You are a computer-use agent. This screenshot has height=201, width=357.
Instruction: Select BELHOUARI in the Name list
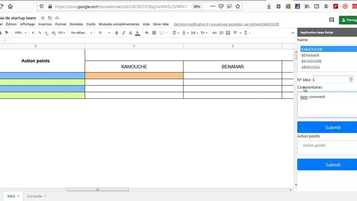point(311,61)
